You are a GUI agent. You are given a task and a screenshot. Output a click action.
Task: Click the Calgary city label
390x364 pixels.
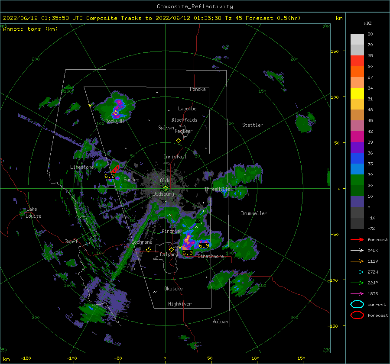[169, 254]
